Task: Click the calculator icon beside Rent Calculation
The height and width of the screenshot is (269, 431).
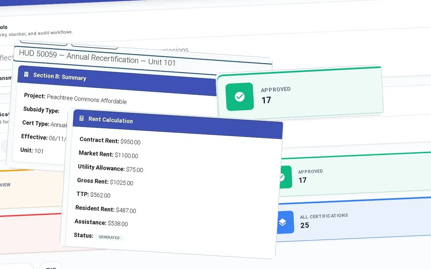Action: coord(81,118)
